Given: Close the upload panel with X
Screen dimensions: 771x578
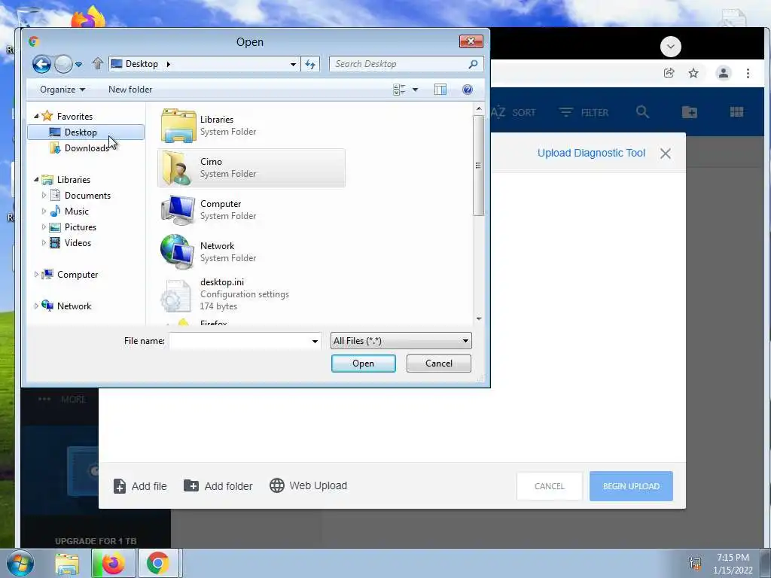Looking at the screenshot, I should click(666, 154).
